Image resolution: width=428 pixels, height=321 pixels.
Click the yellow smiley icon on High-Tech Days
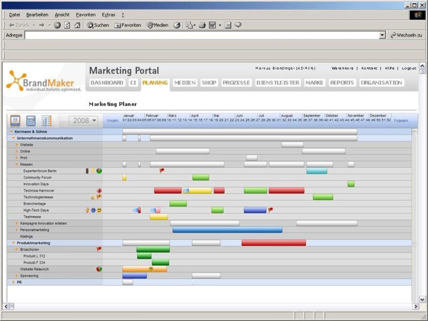click(x=99, y=210)
